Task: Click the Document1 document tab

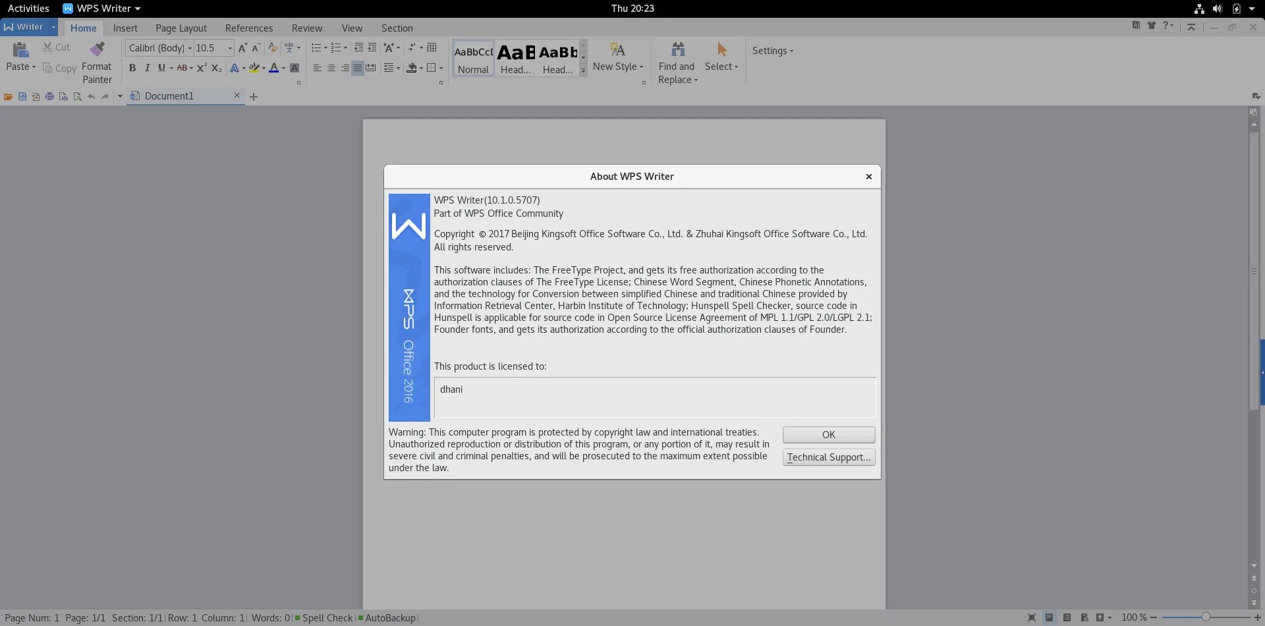Action: 186,96
